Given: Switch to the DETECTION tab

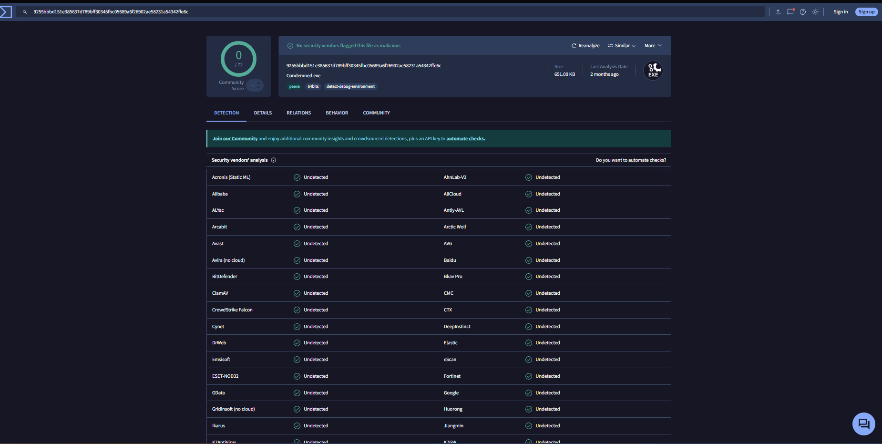Looking at the screenshot, I should pyautogui.click(x=226, y=113).
